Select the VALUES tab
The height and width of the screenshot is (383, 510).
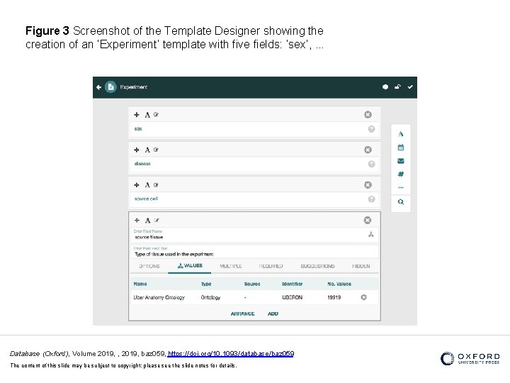point(190,266)
